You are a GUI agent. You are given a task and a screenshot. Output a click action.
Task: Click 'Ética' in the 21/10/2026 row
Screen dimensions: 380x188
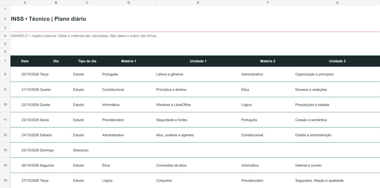(x=268, y=90)
